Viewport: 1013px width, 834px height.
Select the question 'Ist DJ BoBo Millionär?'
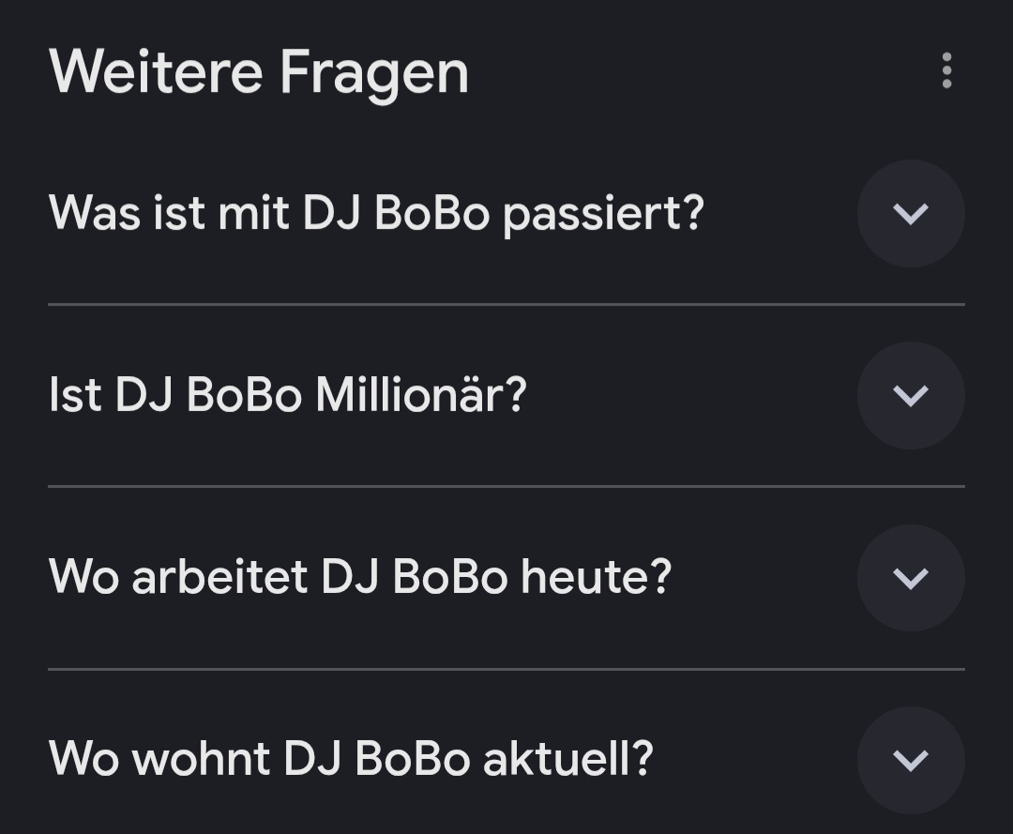(x=287, y=396)
